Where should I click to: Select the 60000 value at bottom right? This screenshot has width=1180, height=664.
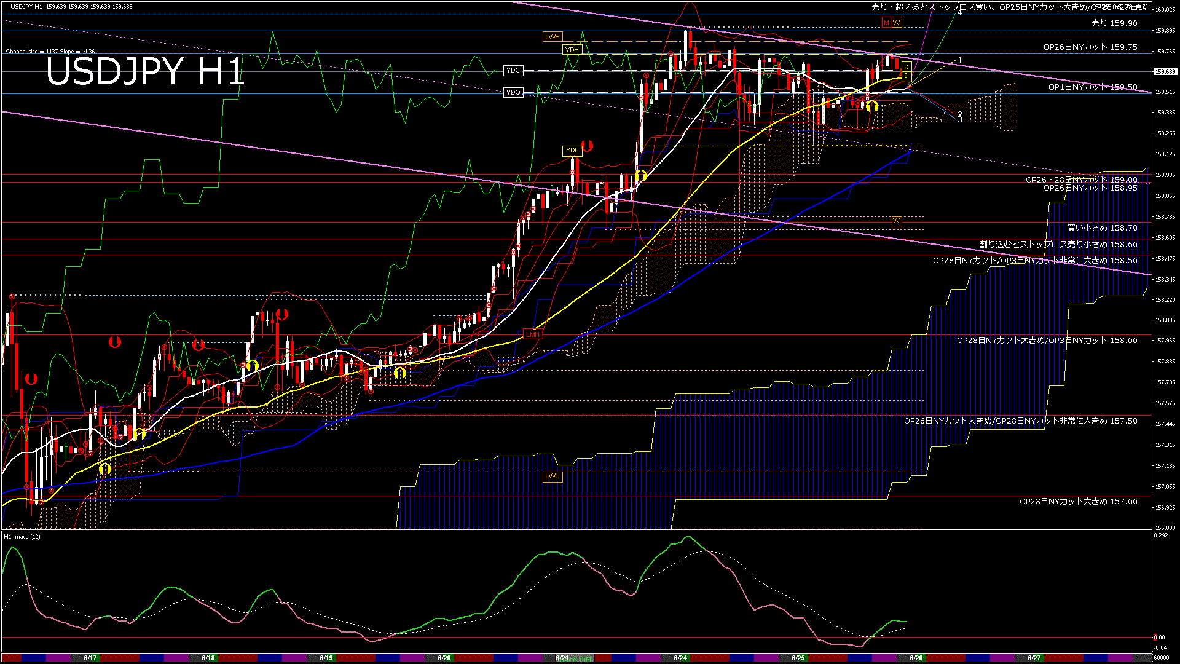[x=1162, y=658]
